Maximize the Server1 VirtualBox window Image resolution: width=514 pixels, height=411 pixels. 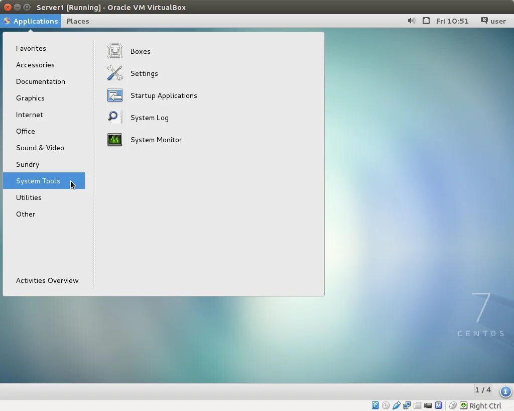27,7
